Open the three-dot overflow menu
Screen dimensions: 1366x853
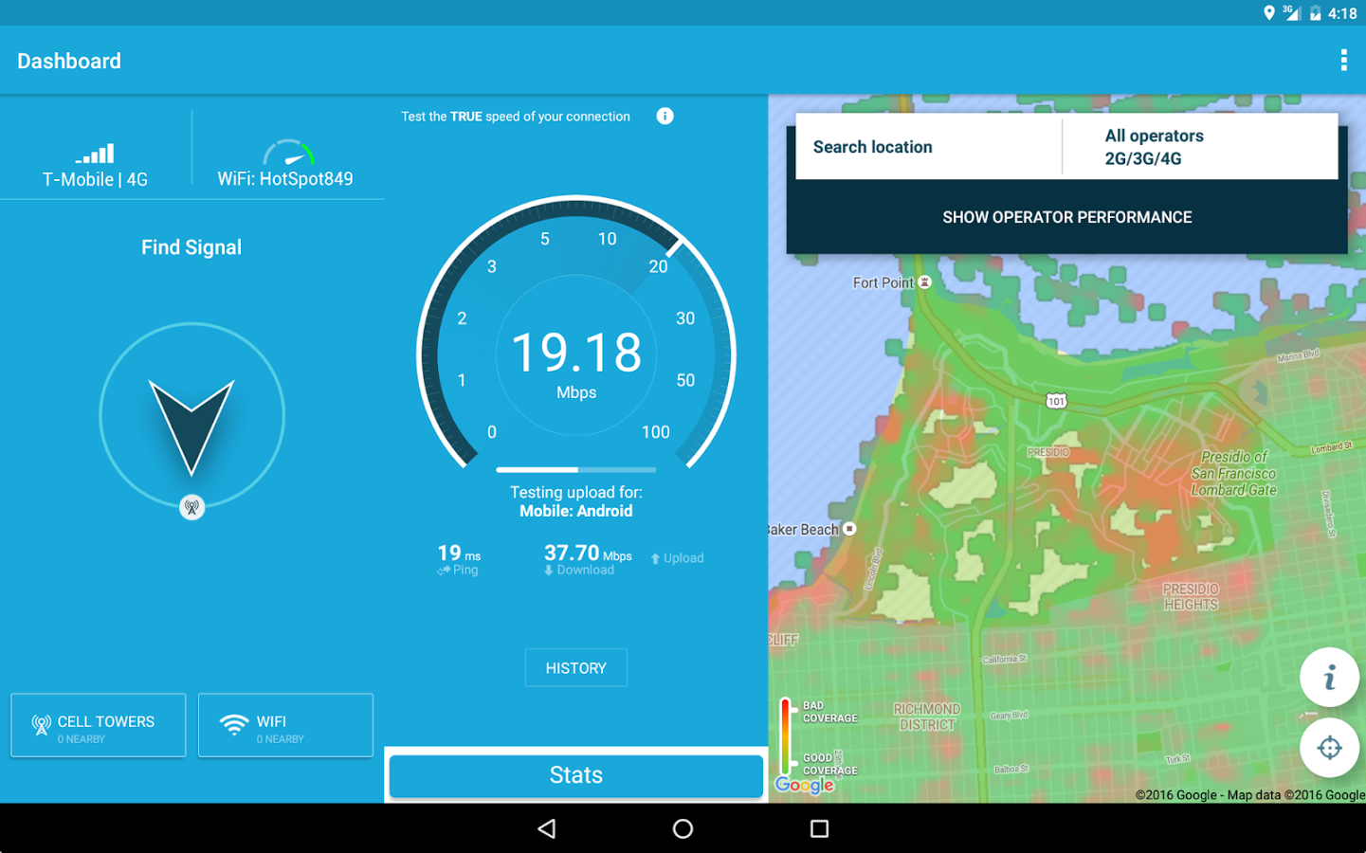(1343, 61)
